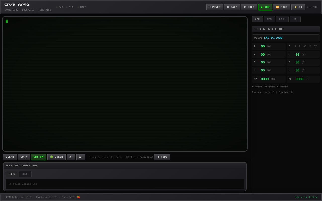Click the E register value
This screenshot has height=201, width=322.
(x=297, y=62)
